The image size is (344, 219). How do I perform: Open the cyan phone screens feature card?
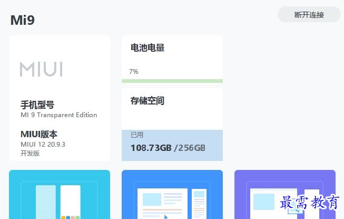(60, 194)
